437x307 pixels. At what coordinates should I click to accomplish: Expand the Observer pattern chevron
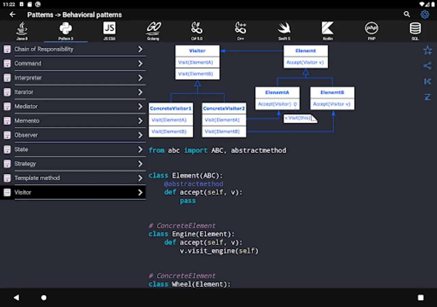(x=140, y=135)
